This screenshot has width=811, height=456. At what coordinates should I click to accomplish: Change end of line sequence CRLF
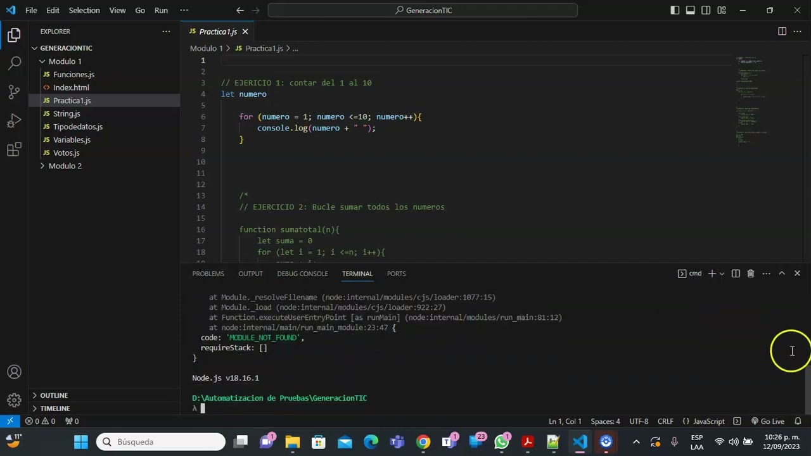click(665, 421)
